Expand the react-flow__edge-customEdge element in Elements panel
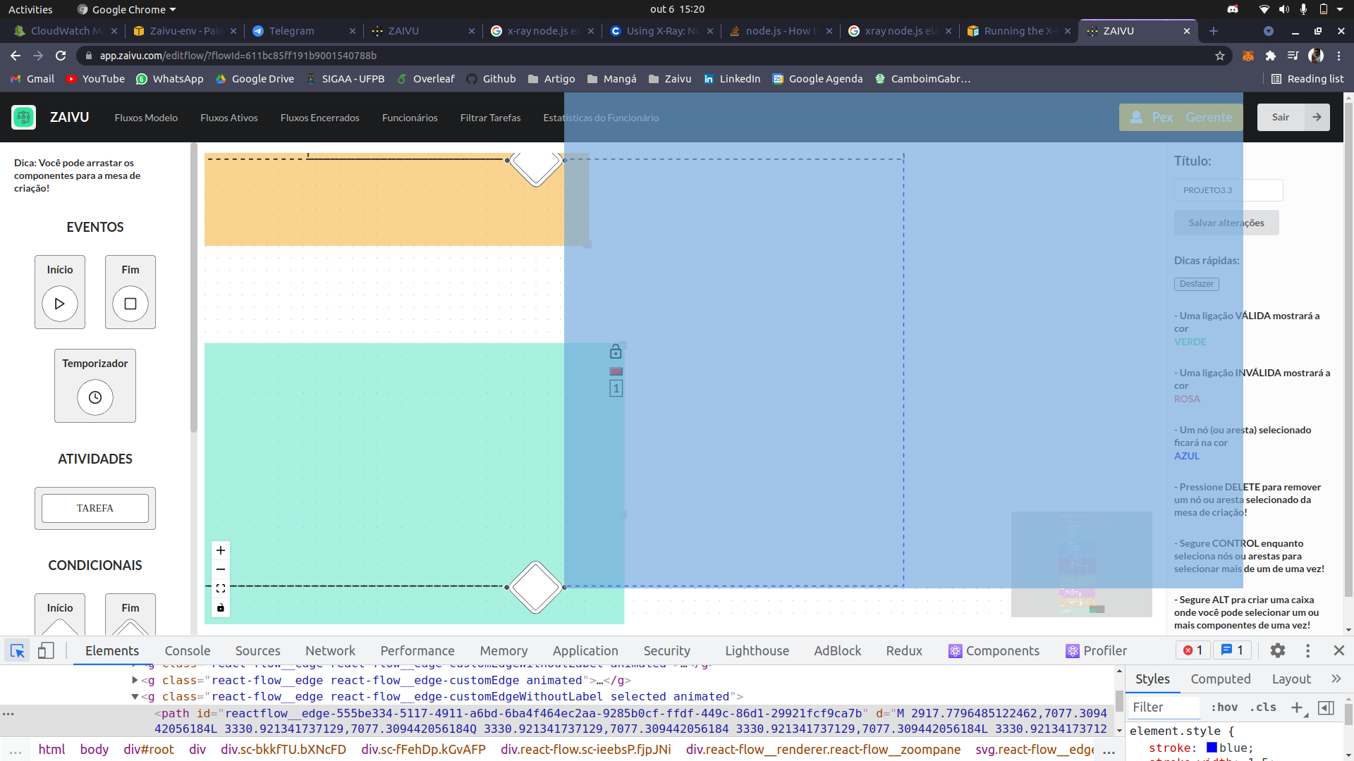Image resolution: width=1354 pixels, height=761 pixels. (133, 680)
